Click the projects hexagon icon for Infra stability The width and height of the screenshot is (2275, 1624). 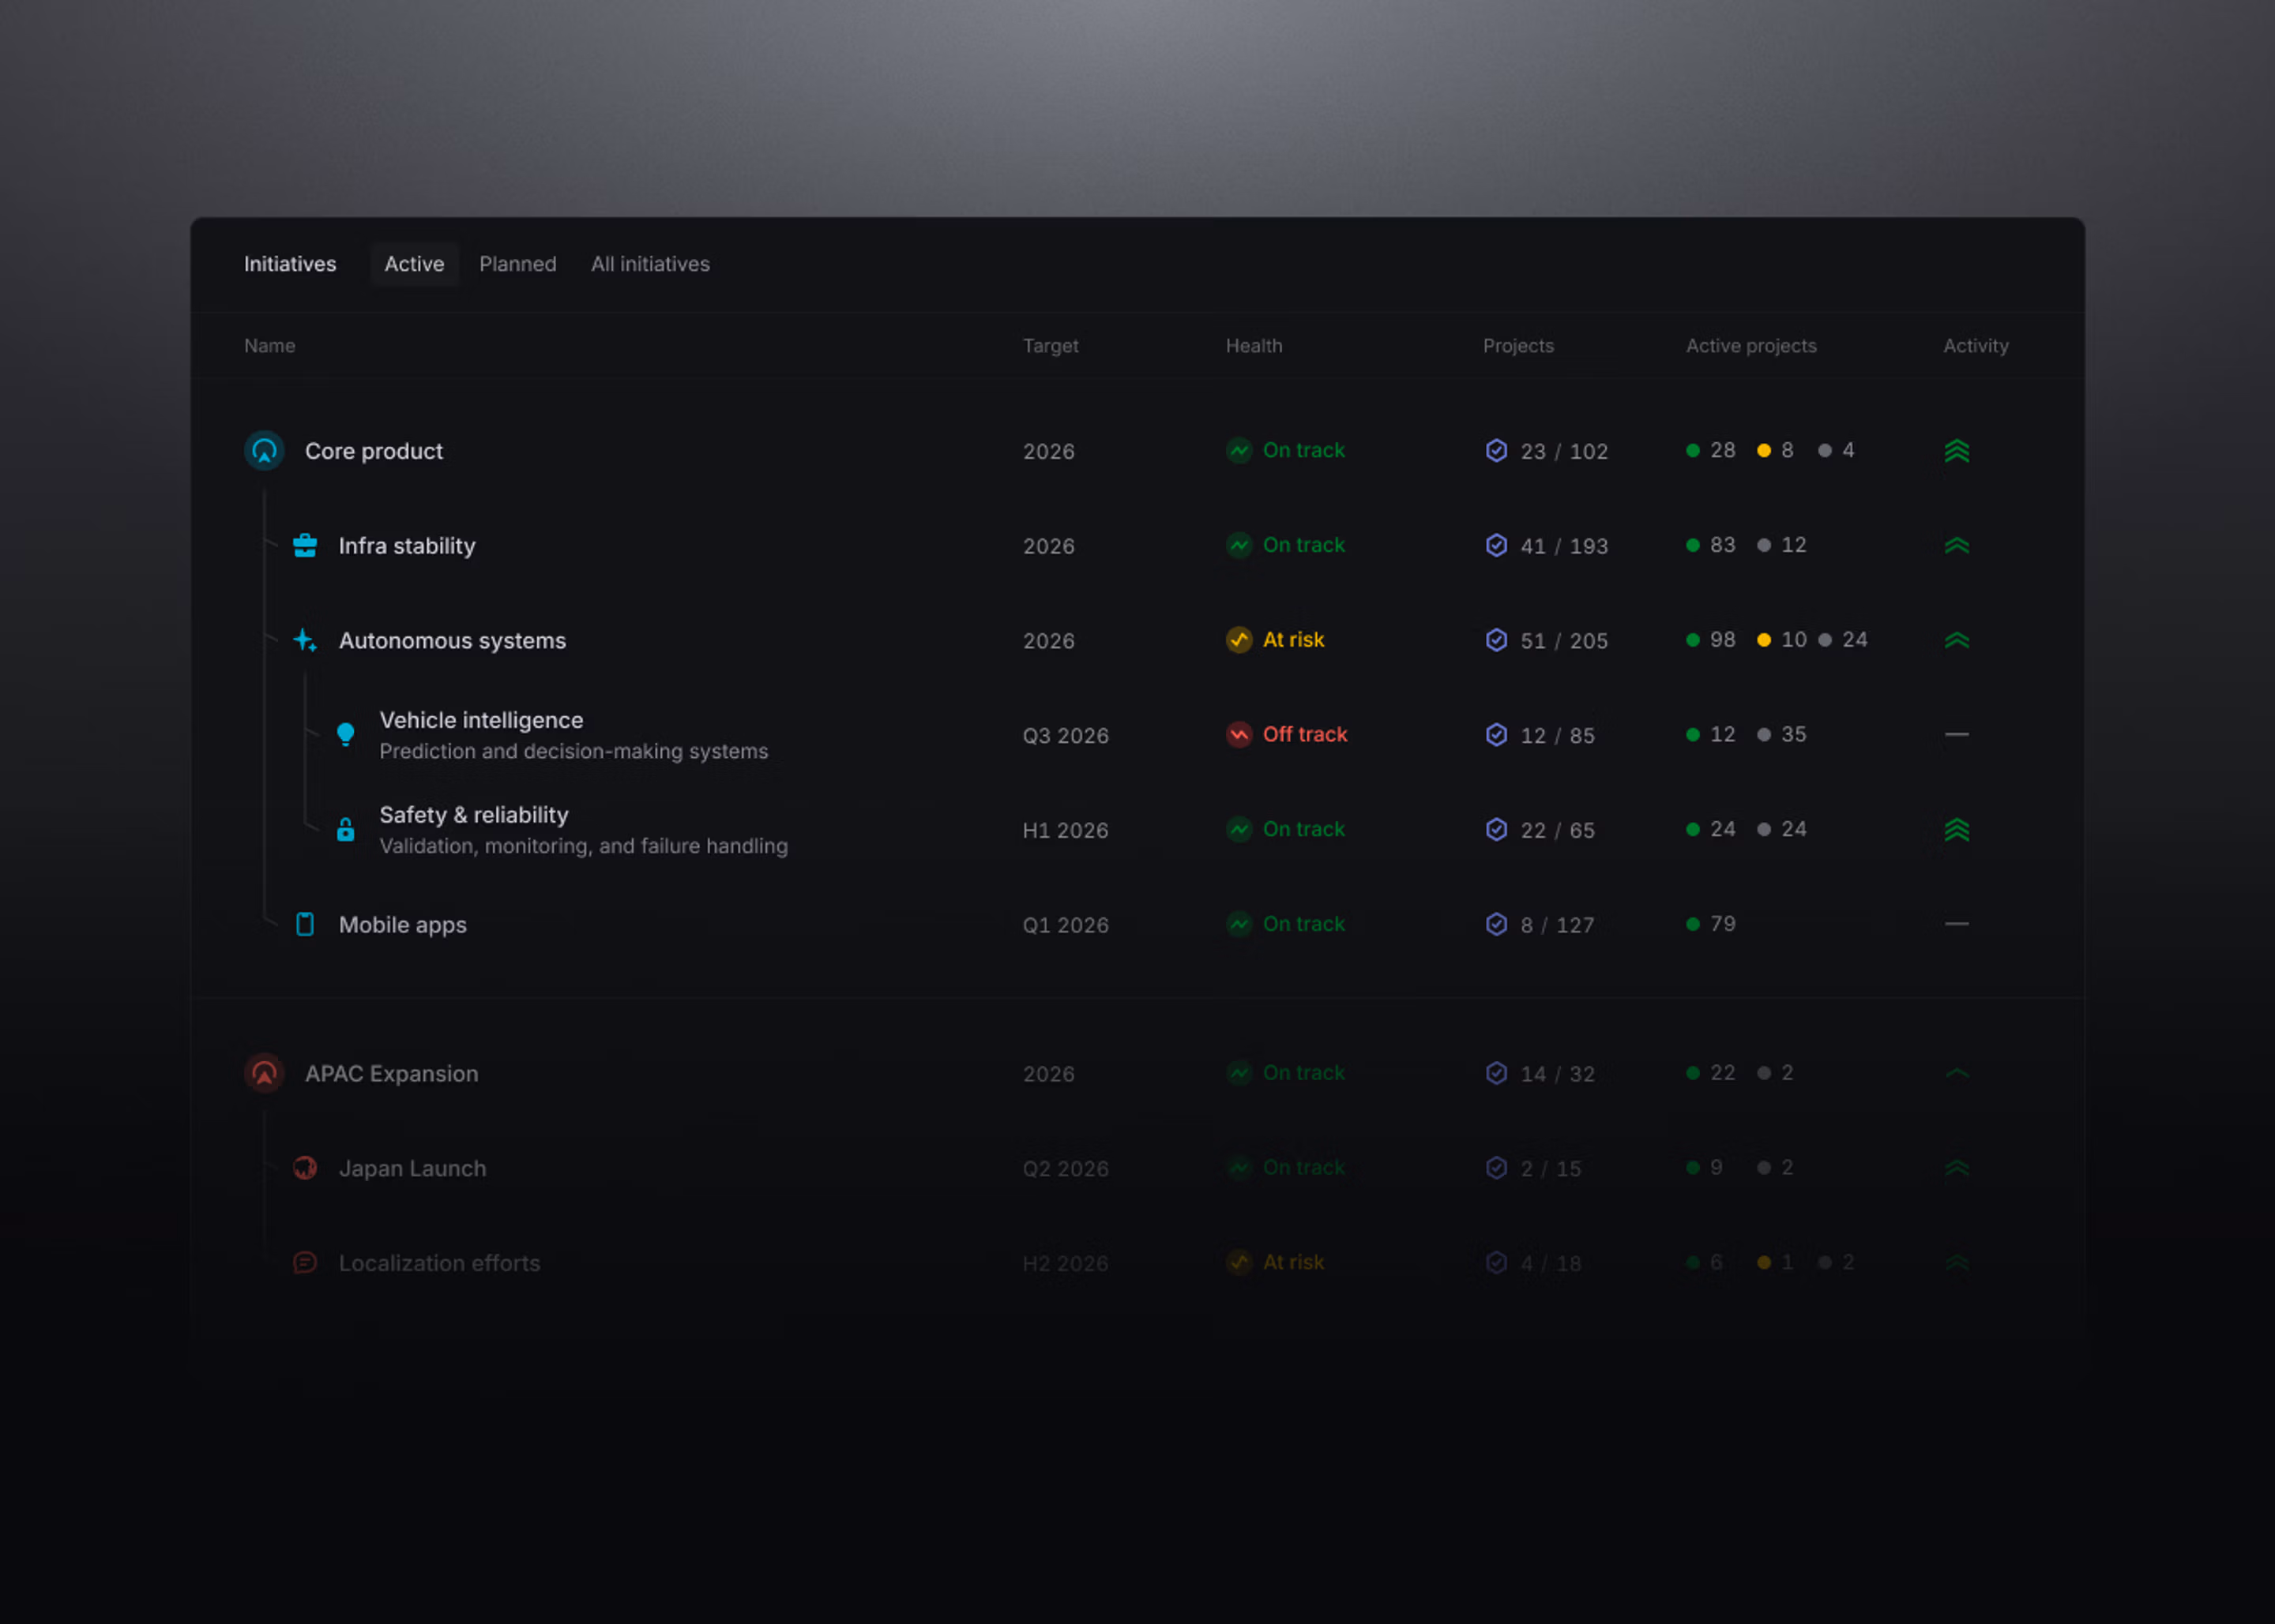(x=1495, y=545)
